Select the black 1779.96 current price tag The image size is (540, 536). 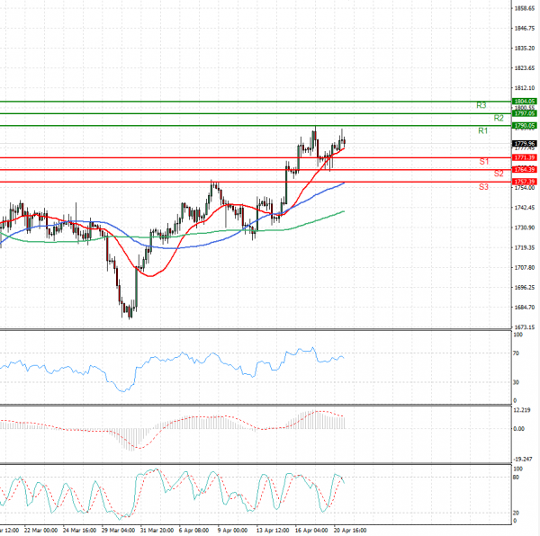tap(525, 144)
